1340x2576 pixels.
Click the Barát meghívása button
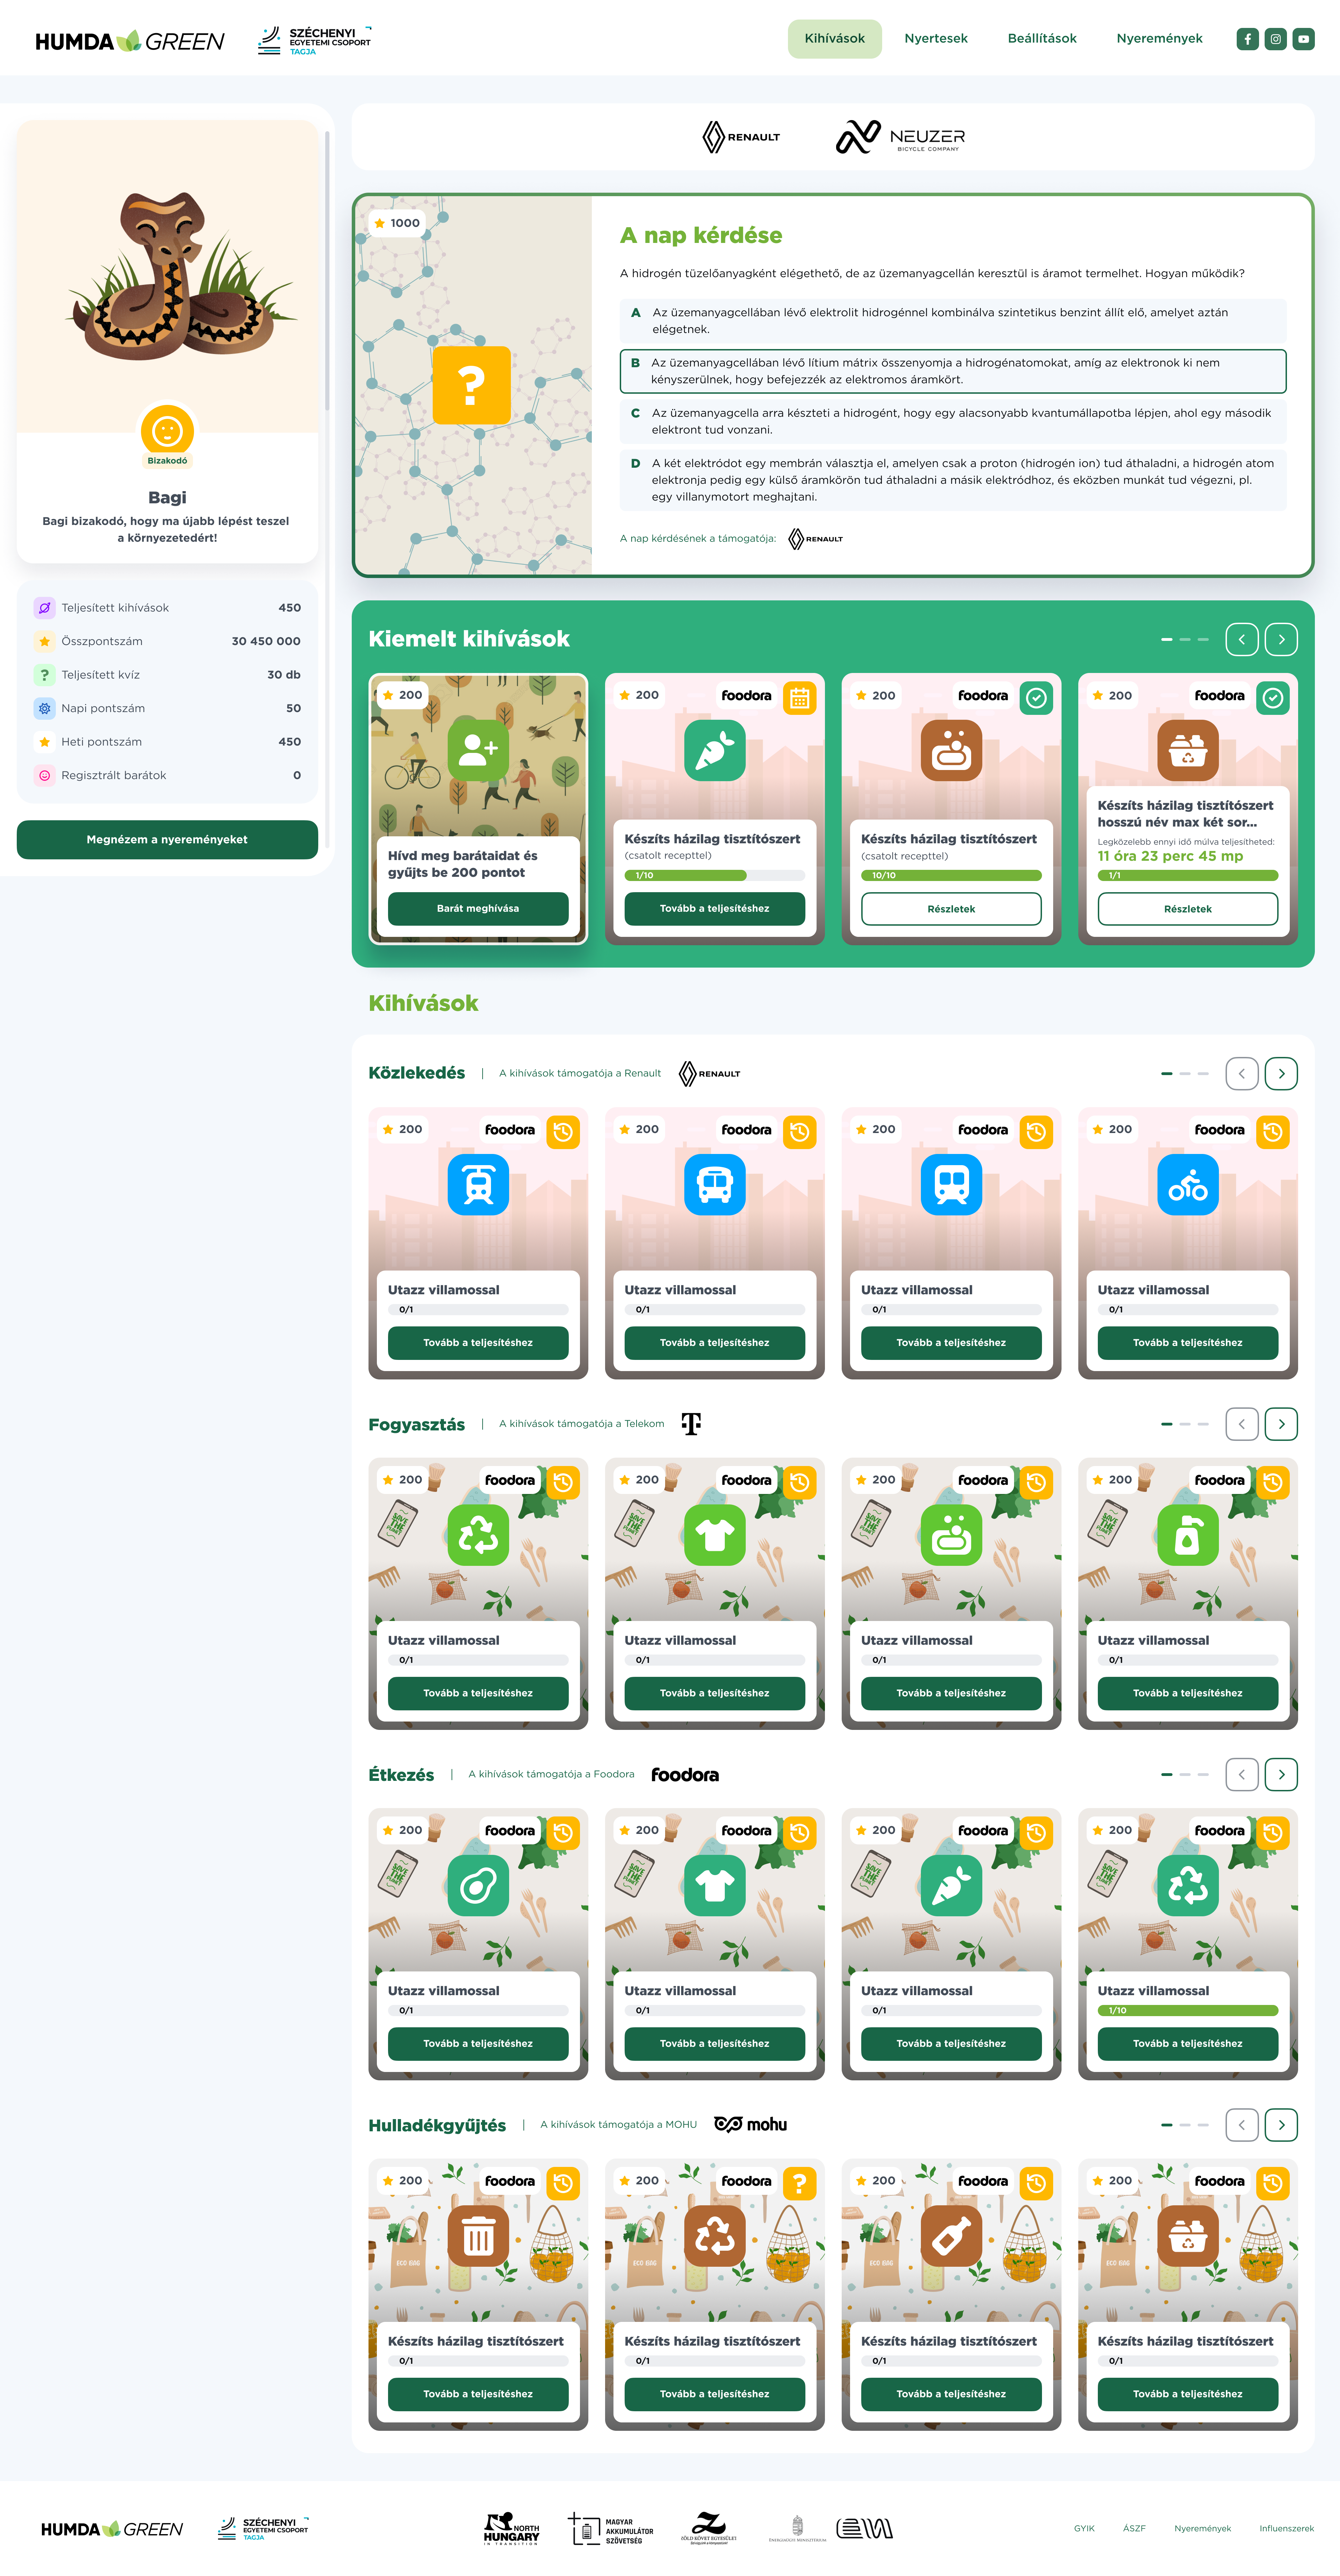click(478, 909)
